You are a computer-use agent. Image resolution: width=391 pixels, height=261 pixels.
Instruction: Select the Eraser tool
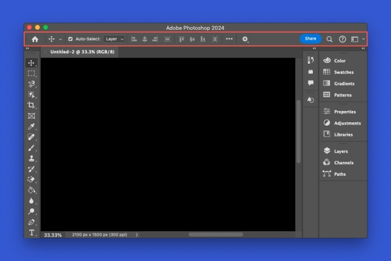coord(31,179)
